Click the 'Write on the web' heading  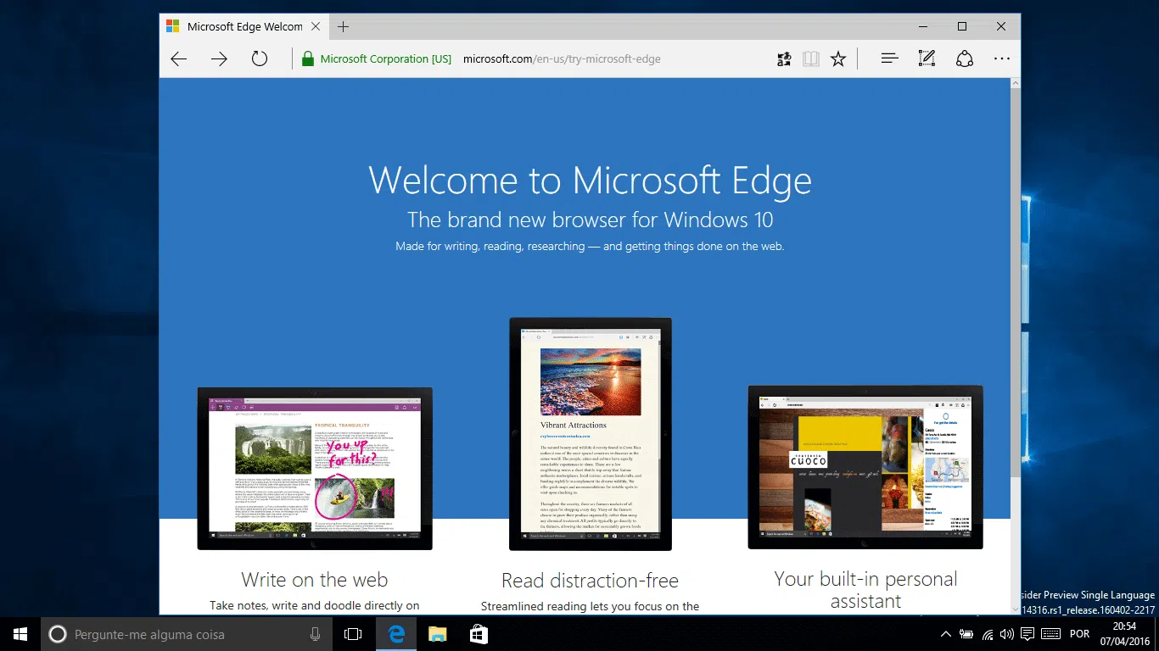tap(315, 580)
